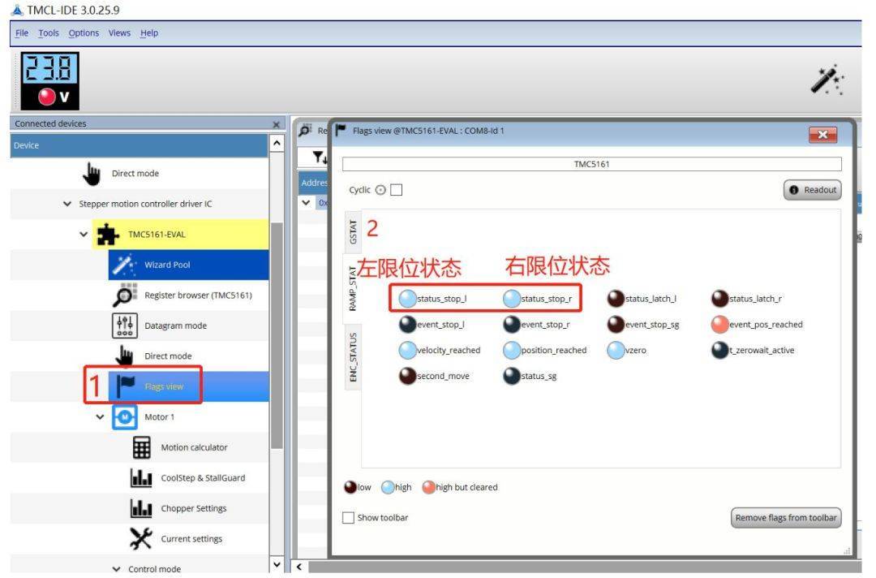
Task: Open the Tools menu
Action: pyautogui.click(x=49, y=33)
